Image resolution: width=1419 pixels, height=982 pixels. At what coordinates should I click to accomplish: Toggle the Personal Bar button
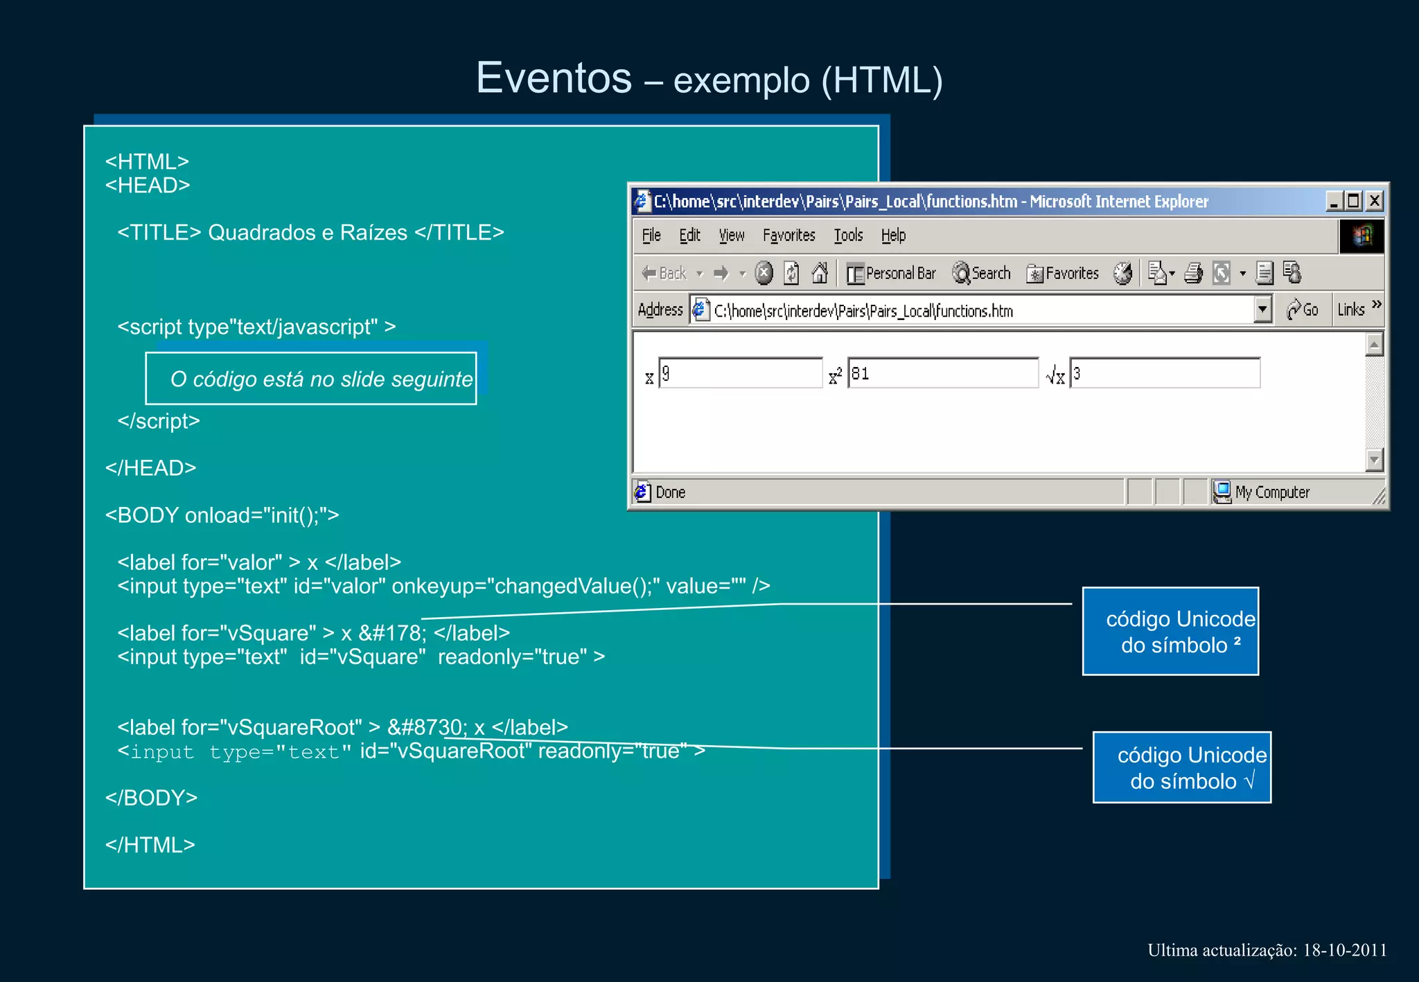tap(890, 274)
